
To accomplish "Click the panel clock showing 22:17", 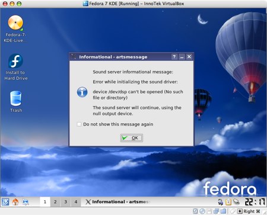I will pos(255,202).
